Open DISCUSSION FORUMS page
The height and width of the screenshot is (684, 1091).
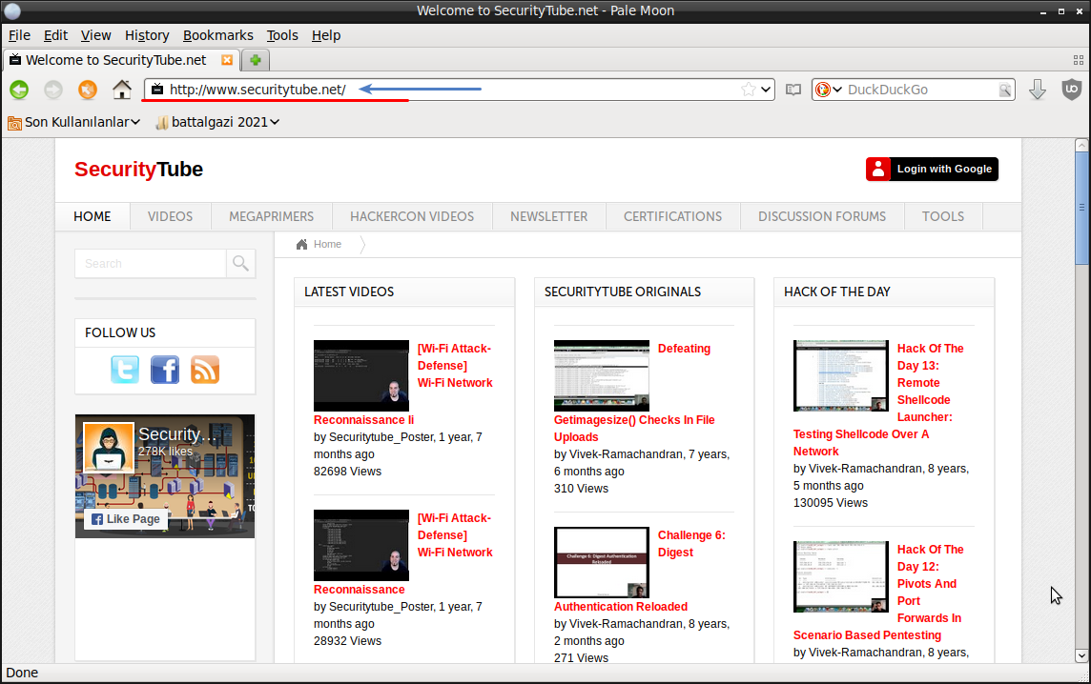(x=822, y=216)
